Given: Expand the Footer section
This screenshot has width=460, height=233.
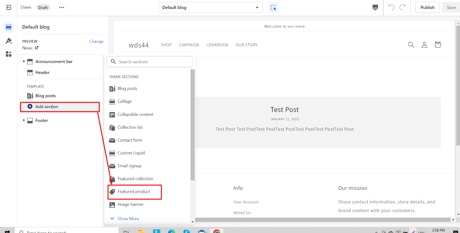Looking at the screenshot, I should (24, 120).
